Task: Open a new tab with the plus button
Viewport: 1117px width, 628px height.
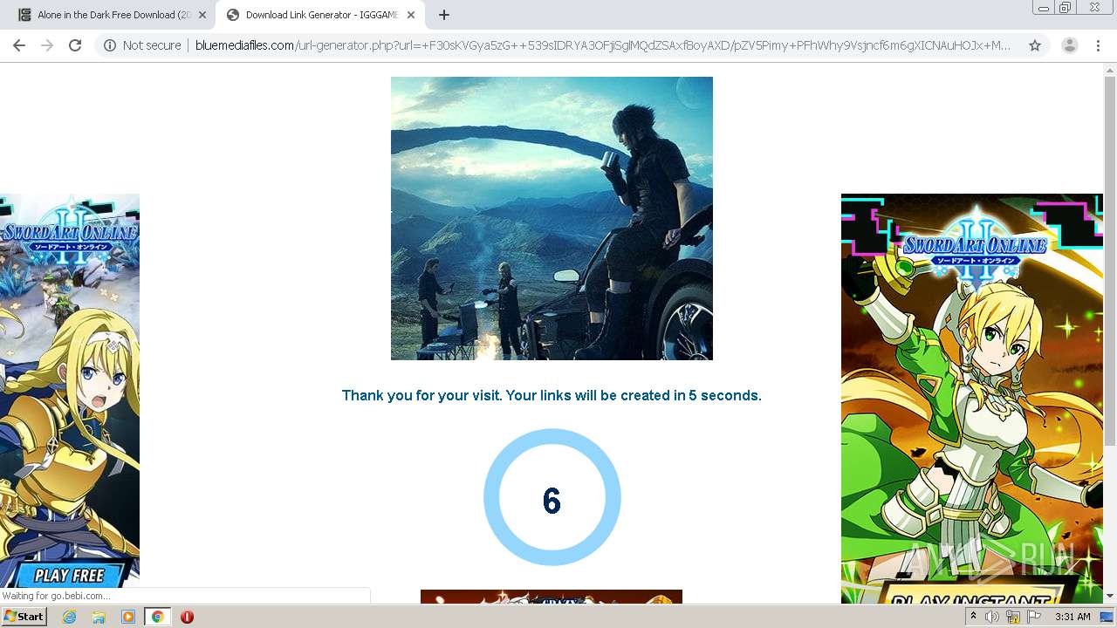Action: point(443,15)
